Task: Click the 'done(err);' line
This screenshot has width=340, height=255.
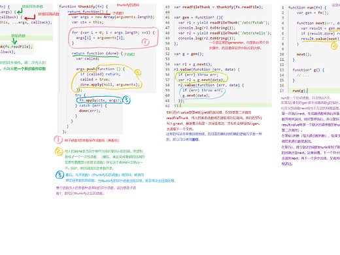Action: (90, 110)
